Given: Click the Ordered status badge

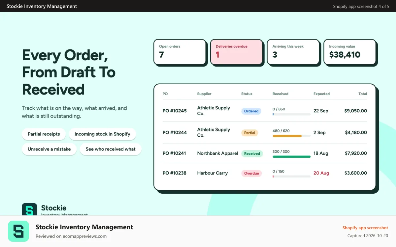Looking at the screenshot, I should 251,111.
